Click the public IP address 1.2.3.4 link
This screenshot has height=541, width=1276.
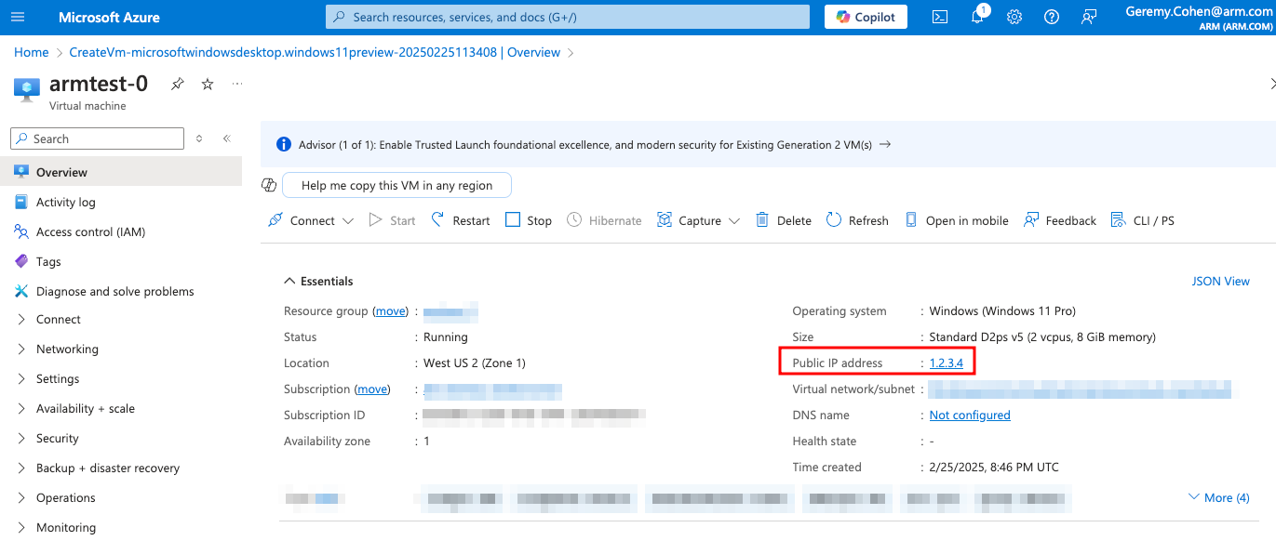(x=946, y=363)
